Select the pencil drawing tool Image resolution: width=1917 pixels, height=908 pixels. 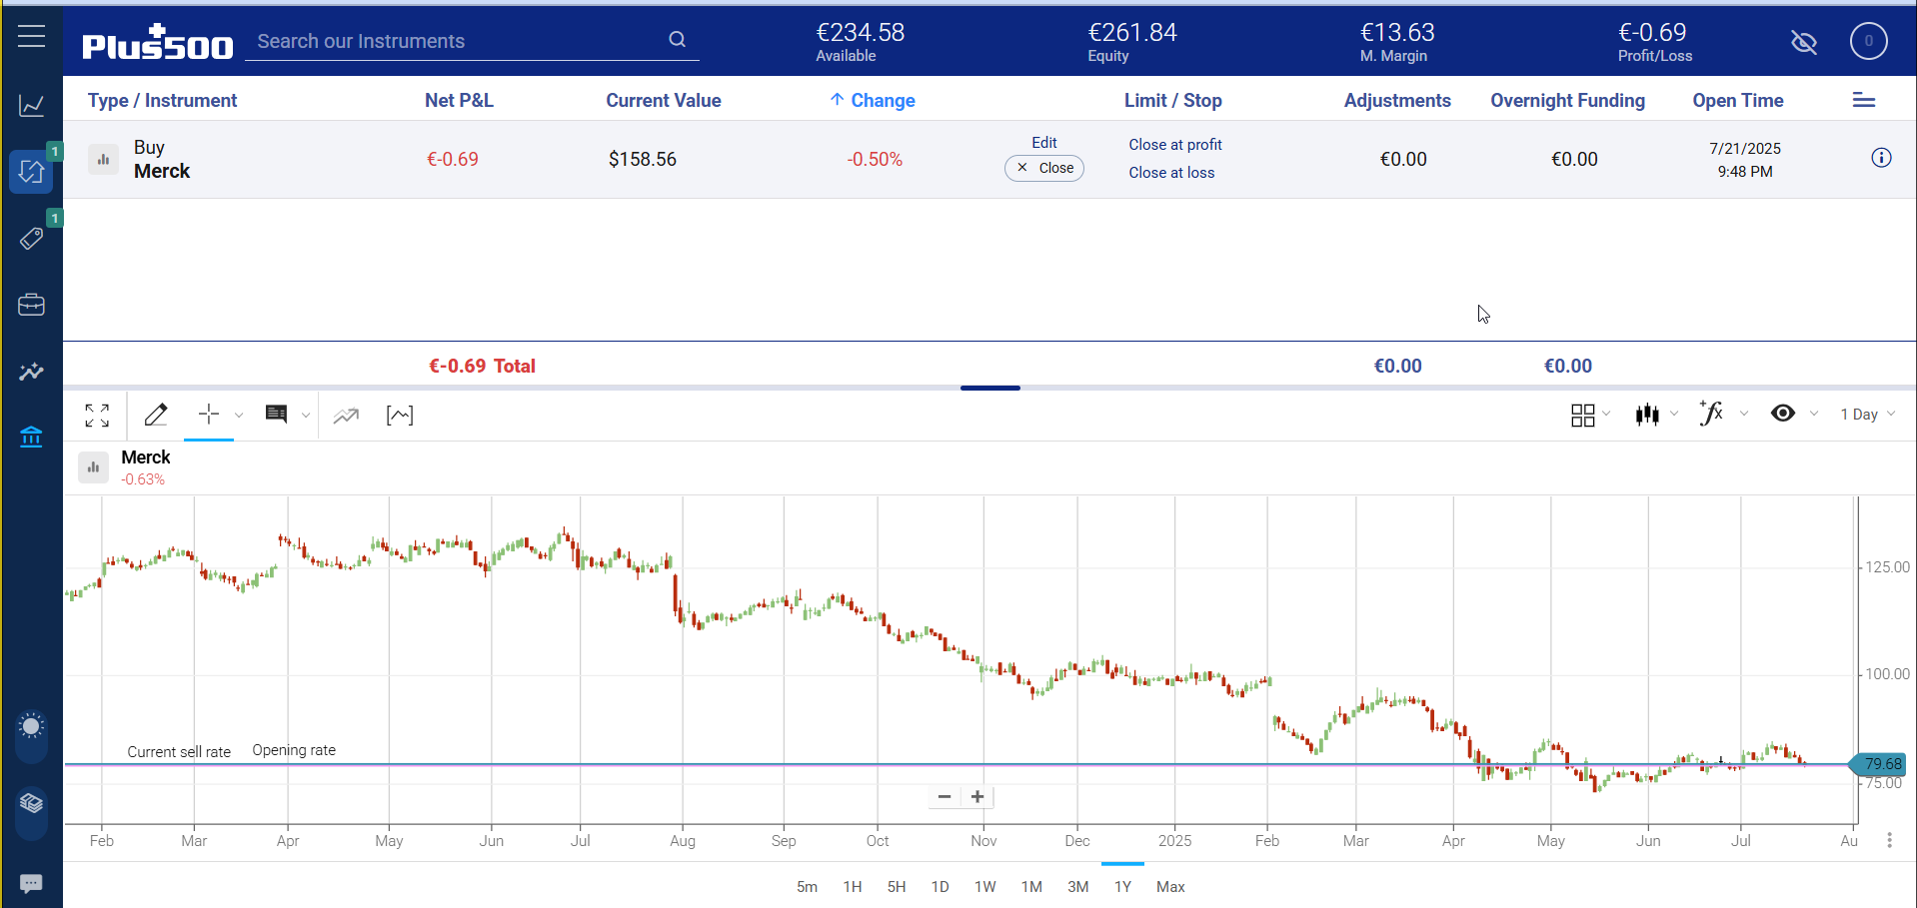coord(156,415)
